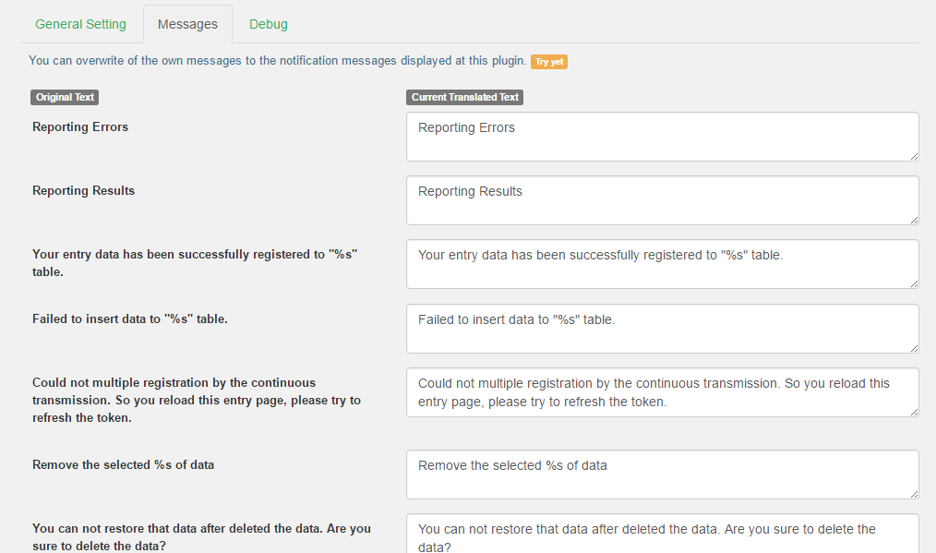Image resolution: width=936 pixels, height=553 pixels.
Task: Click resize handle of "Failed to insert" textarea
Action: click(913, 347)
